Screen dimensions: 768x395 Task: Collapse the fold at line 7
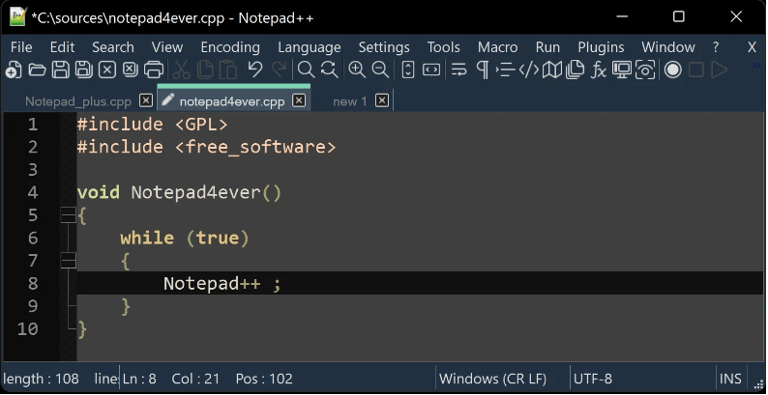[68, 261]
